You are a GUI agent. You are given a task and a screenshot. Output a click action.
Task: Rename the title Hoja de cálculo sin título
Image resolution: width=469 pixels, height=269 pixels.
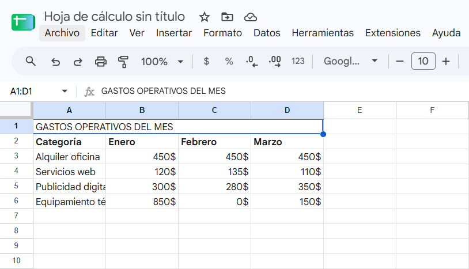click(115, 17)
